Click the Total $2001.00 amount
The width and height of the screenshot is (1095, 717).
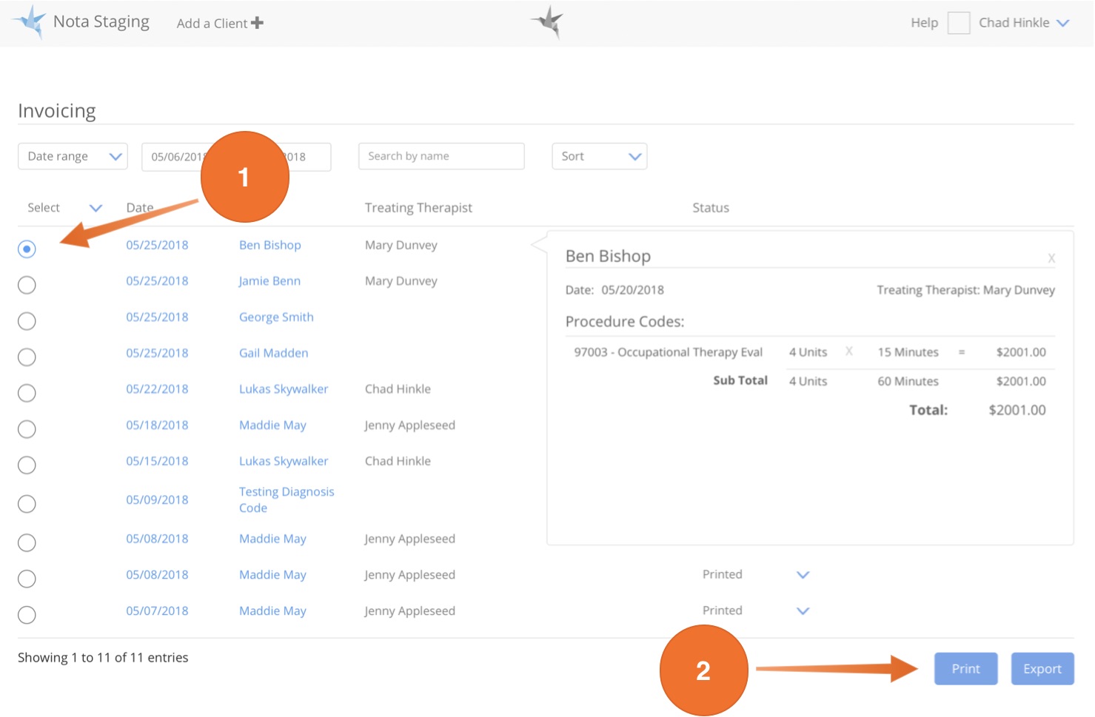coord(1017,410)
